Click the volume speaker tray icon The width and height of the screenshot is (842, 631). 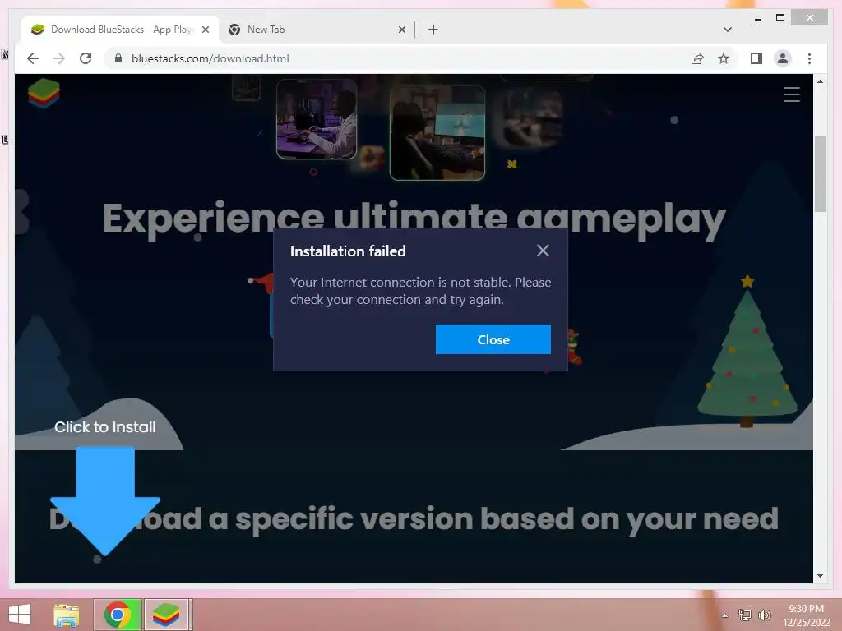pyautogui.click(x=764, y=615)
